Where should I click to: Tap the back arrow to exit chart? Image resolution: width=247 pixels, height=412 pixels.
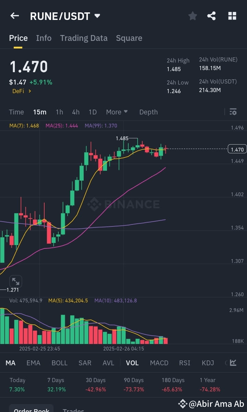click(14, 15)
